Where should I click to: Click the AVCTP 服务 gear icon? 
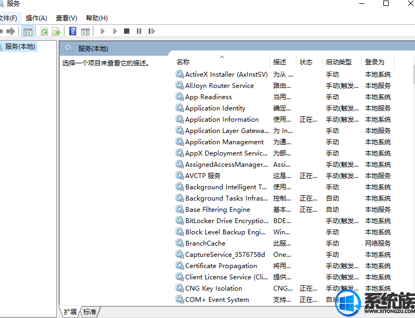[179, 175]
